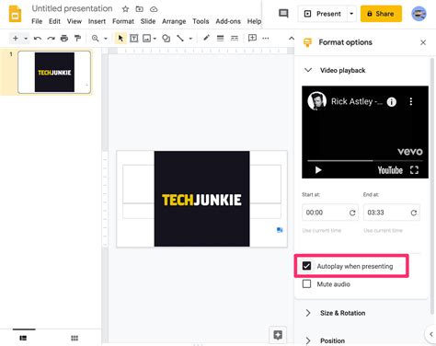Open the Insert menu
436x346 pixels.
point(97,21)
